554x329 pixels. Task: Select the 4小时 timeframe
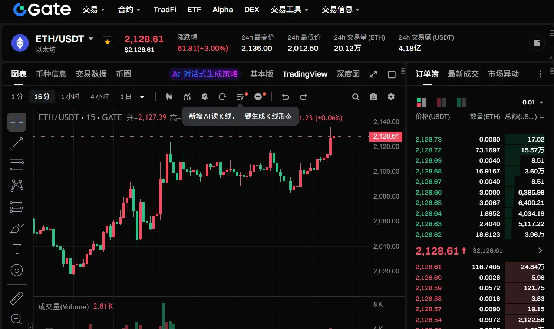pos(100,97)
